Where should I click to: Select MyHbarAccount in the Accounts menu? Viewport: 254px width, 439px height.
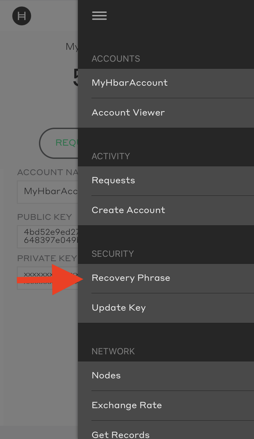coord(130,83)
